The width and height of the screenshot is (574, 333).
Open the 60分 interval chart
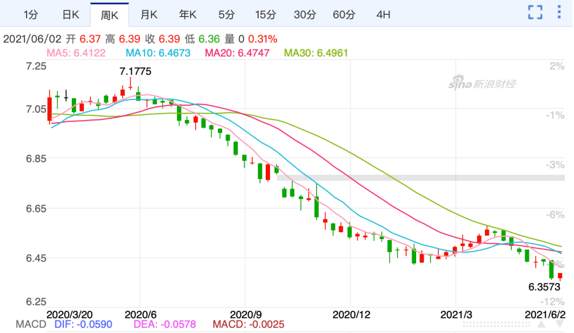[344, 14]
